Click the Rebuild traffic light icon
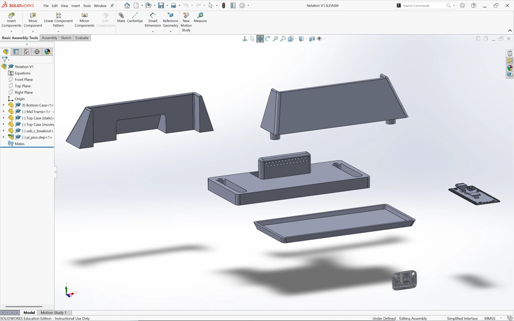The image size is (514, 321). pos(224,5)
